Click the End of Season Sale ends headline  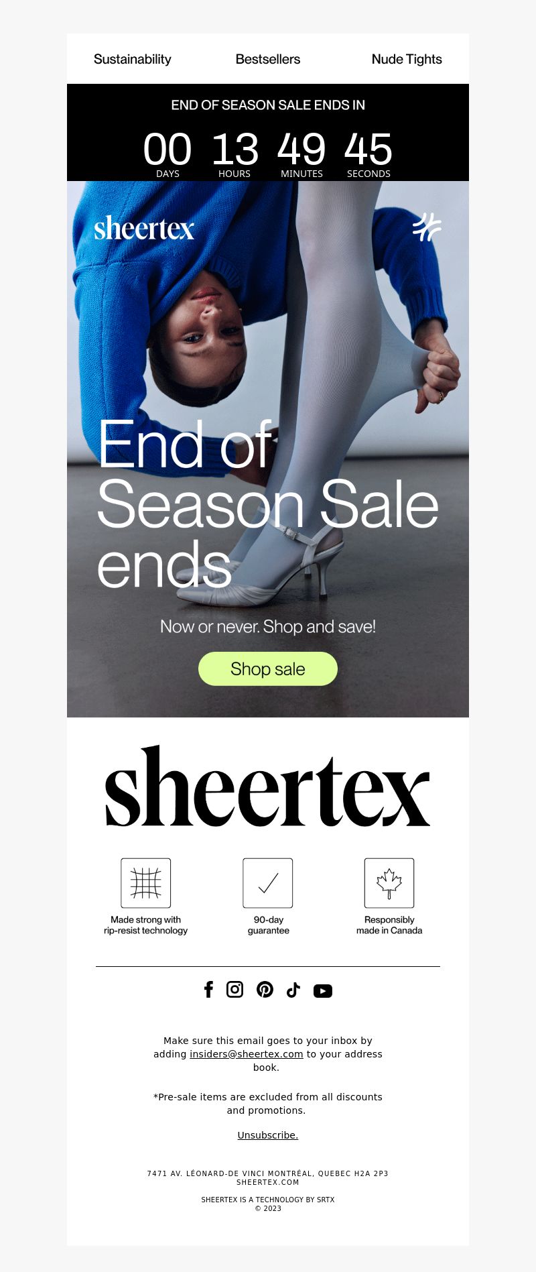coord(268,503)
